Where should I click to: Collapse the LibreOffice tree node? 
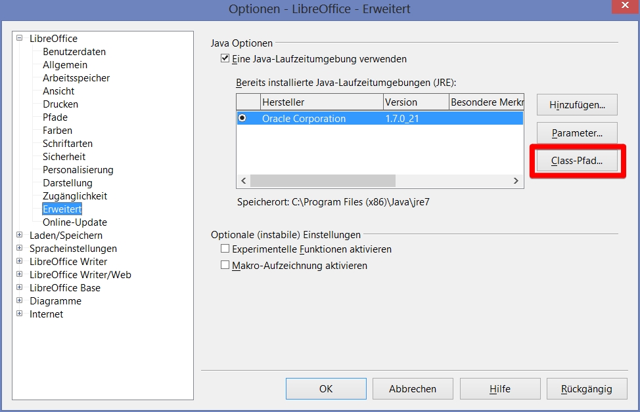tap(20, 39)
